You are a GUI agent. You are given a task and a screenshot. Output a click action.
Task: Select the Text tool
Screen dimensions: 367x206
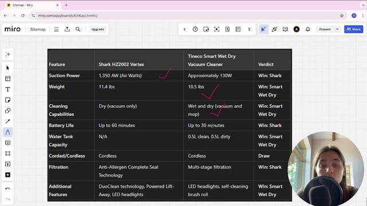[x=7, y=89]
